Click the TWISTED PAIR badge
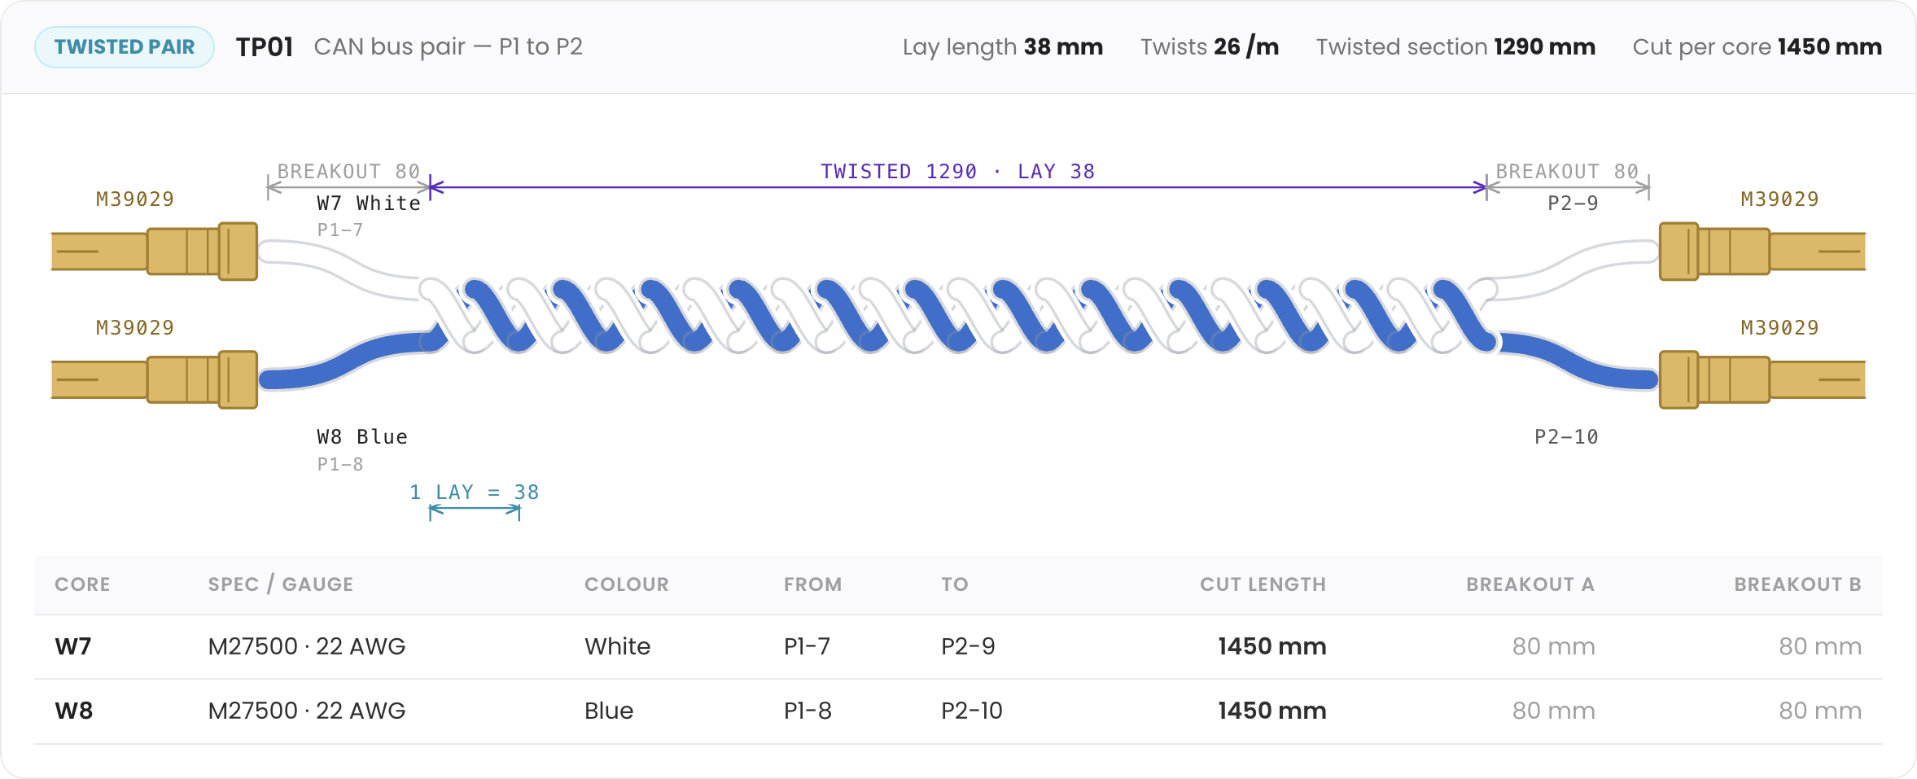1917x779 pixels. [125, 47]
